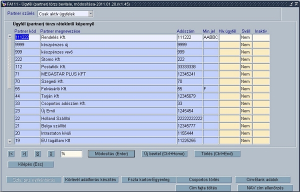Select Holland Szállító partner name

(x=108, y=118)
